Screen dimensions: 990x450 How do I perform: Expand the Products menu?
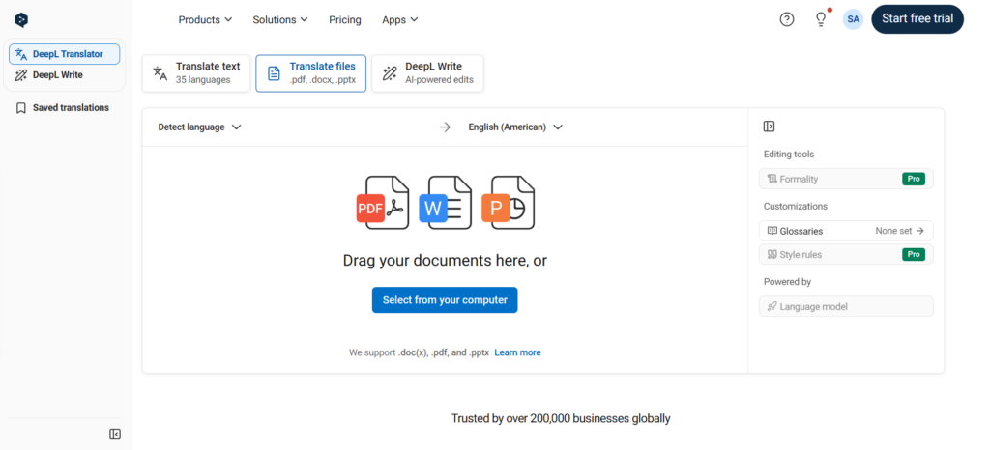tap(205, 19)
